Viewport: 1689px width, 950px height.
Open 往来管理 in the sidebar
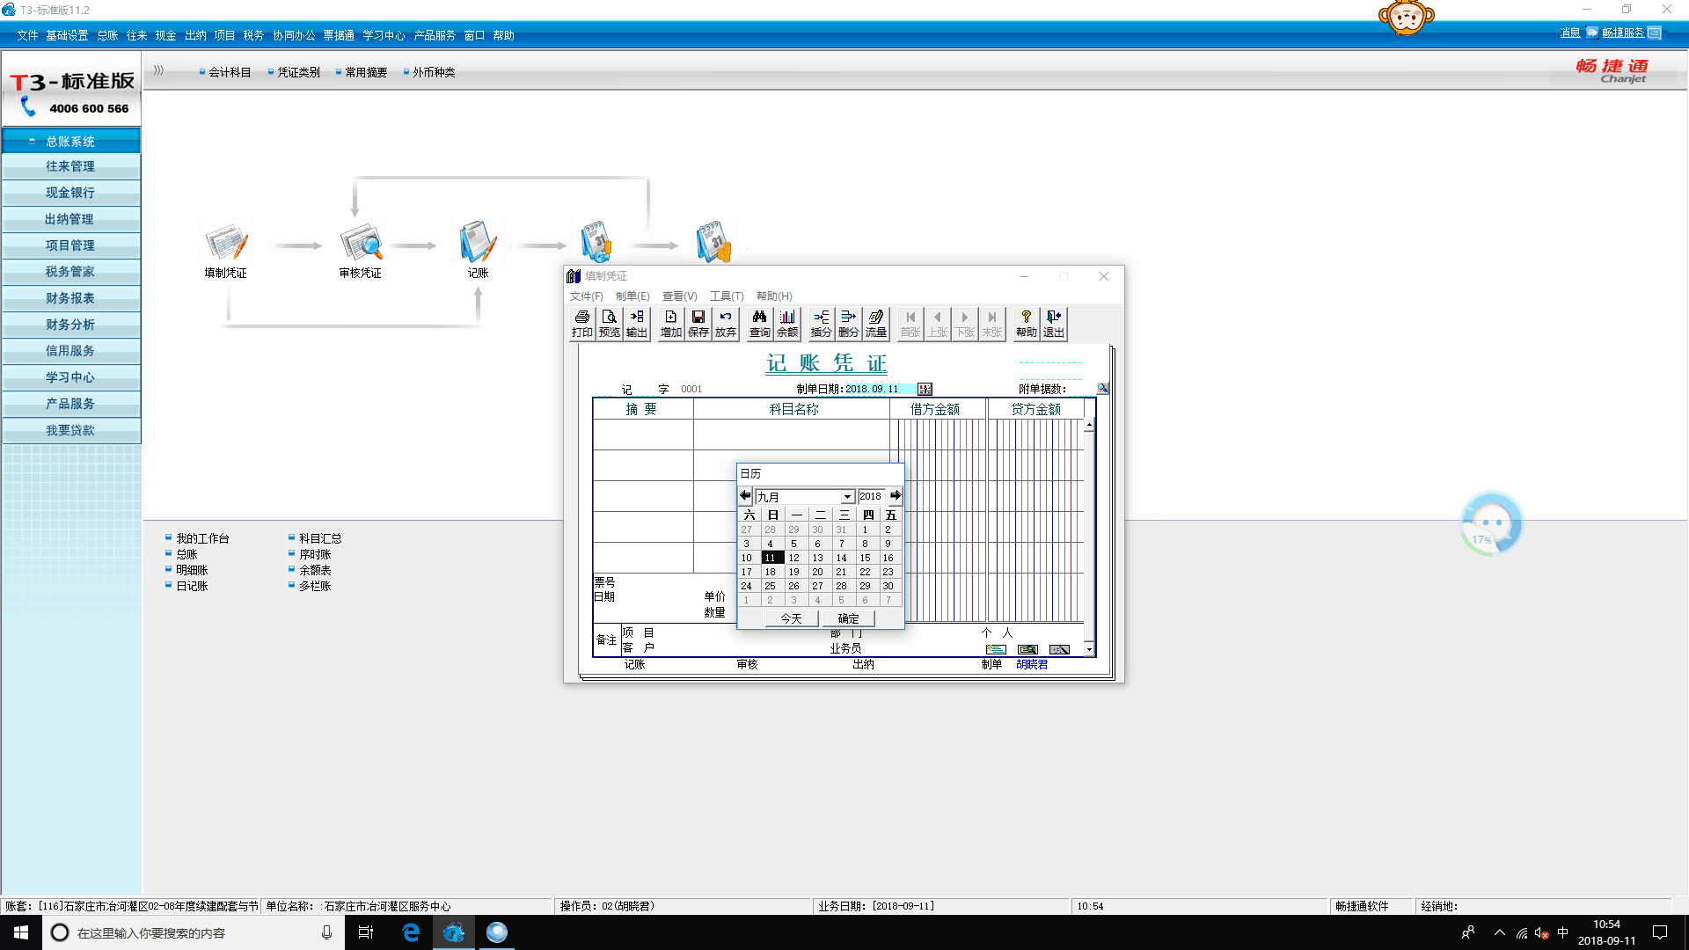pos(70,166)
